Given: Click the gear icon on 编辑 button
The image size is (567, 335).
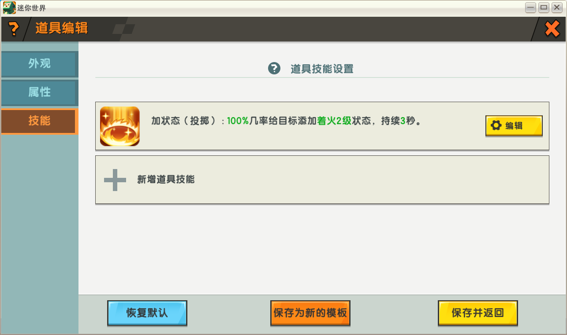Looking at the screenshot, I should pyautogui.click(x=496, y=125).
